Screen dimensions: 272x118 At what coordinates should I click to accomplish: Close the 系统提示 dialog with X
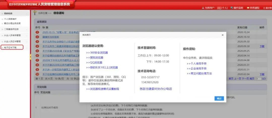pyautogui.click(x=222, y=35)
